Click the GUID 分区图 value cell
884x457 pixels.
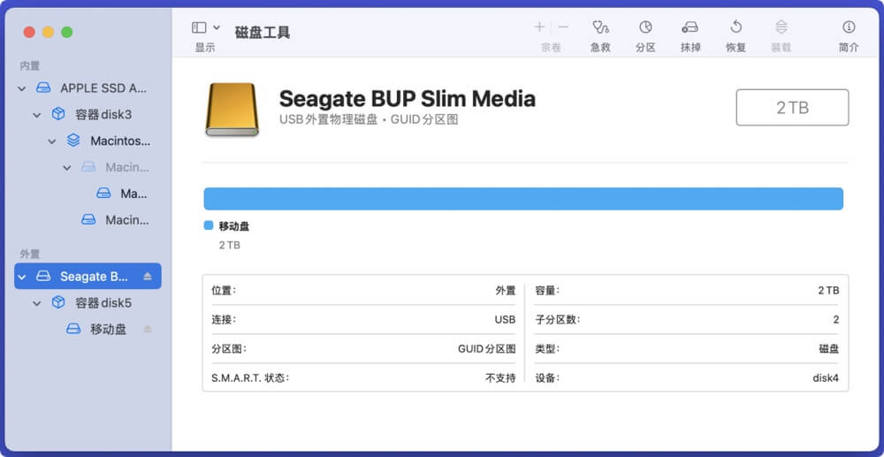point(486,349)
